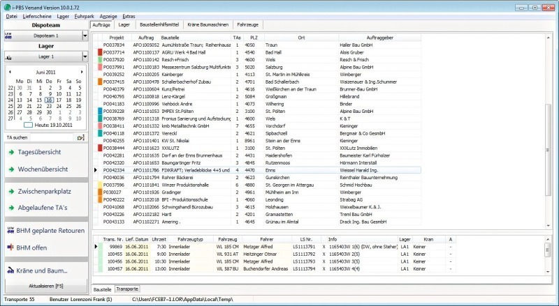Open the Fuhrpark menu
The width and height of the screenshot is (559, 306).
coord(84,16)
